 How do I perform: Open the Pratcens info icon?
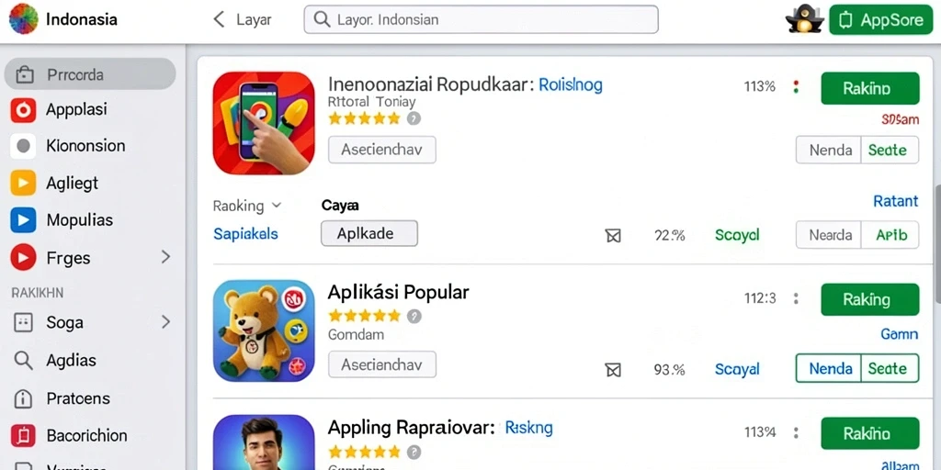coord(23,398)
